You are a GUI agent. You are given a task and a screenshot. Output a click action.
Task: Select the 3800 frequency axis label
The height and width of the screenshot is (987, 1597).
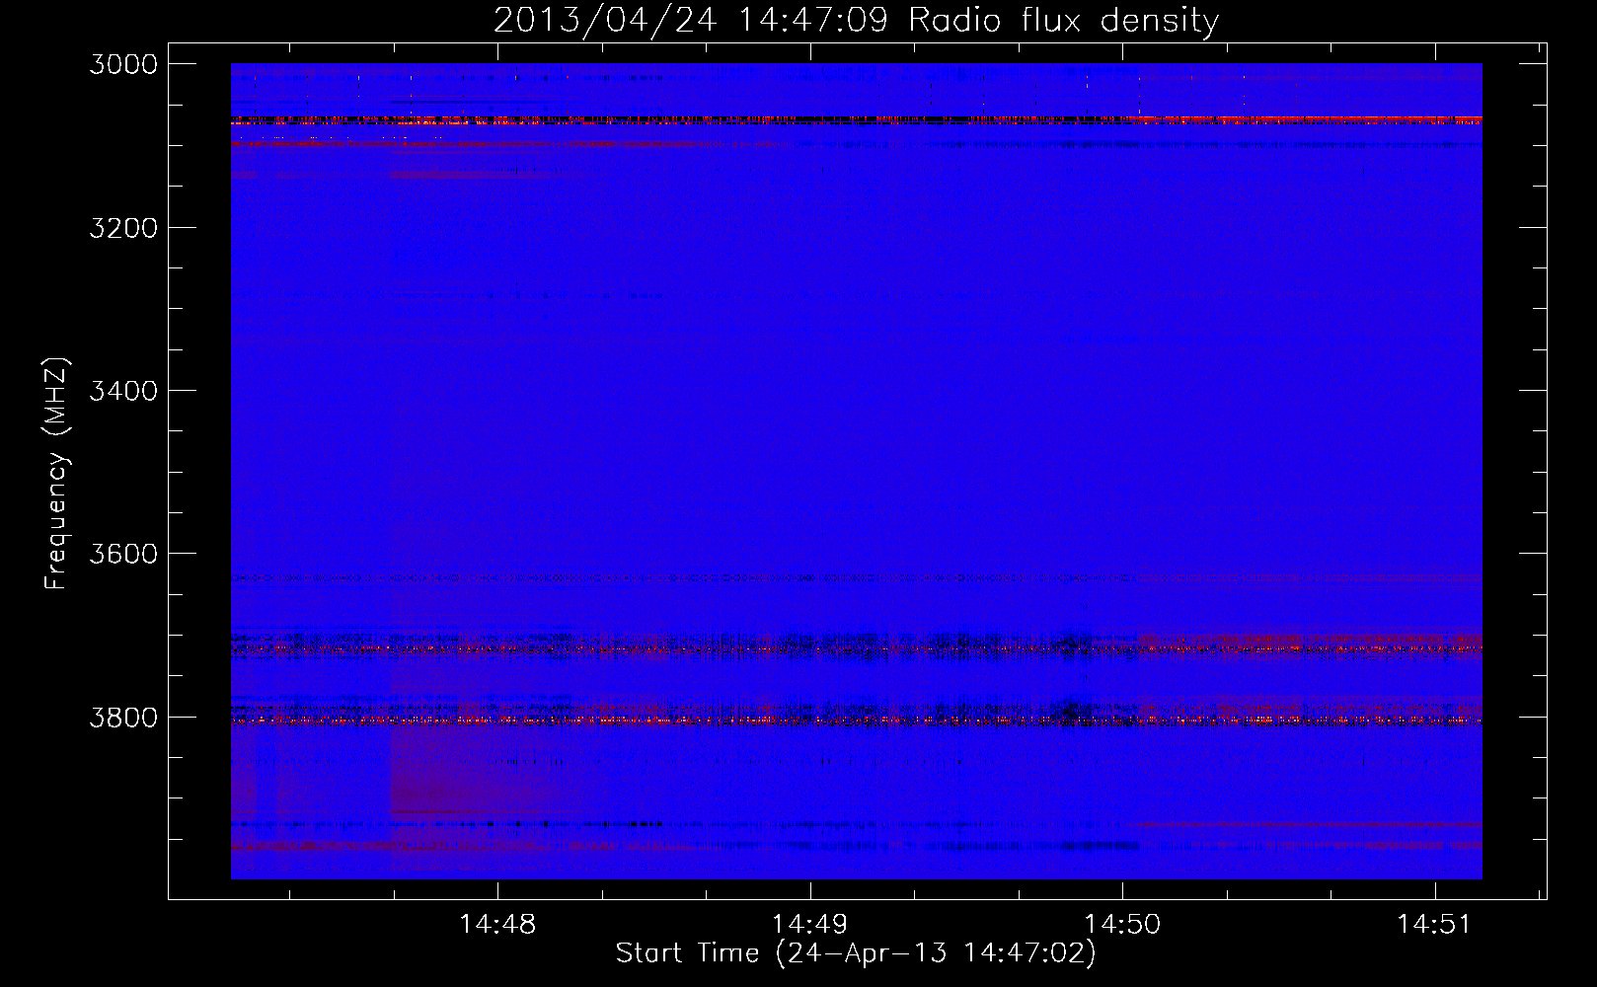123,717
